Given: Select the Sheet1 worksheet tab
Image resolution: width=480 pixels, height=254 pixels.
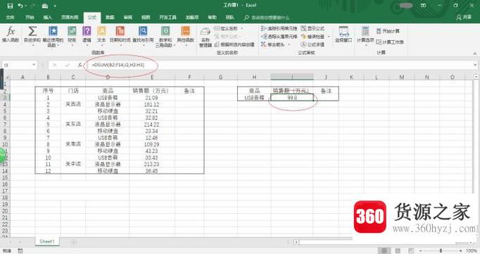Looking at the screenshot, I should tap(47, 241).
